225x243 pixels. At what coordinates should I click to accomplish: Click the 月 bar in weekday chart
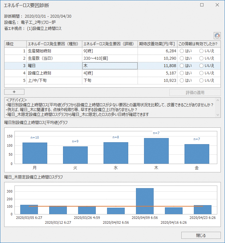point(35,153)
